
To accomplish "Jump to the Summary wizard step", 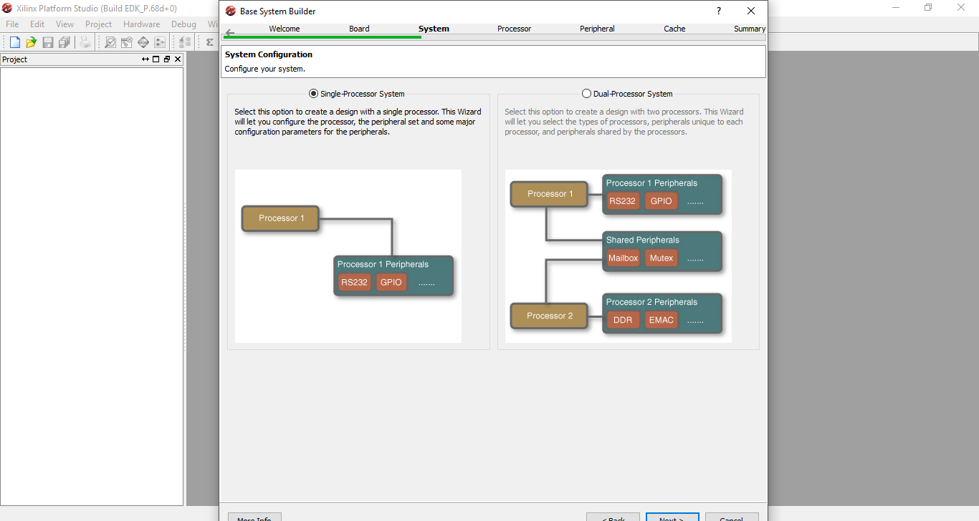I will point(750,29).
